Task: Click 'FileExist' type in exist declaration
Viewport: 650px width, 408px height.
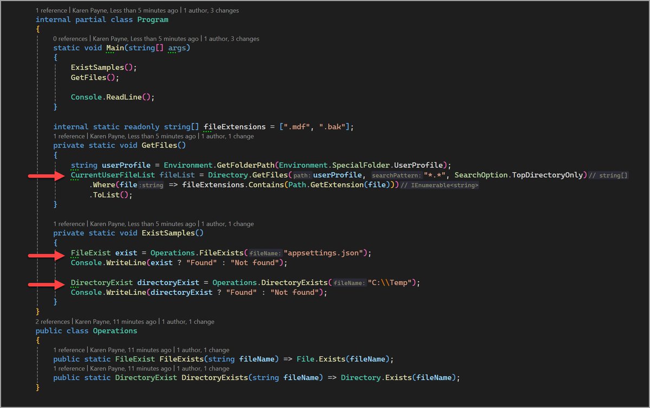Action: point(91,253)
